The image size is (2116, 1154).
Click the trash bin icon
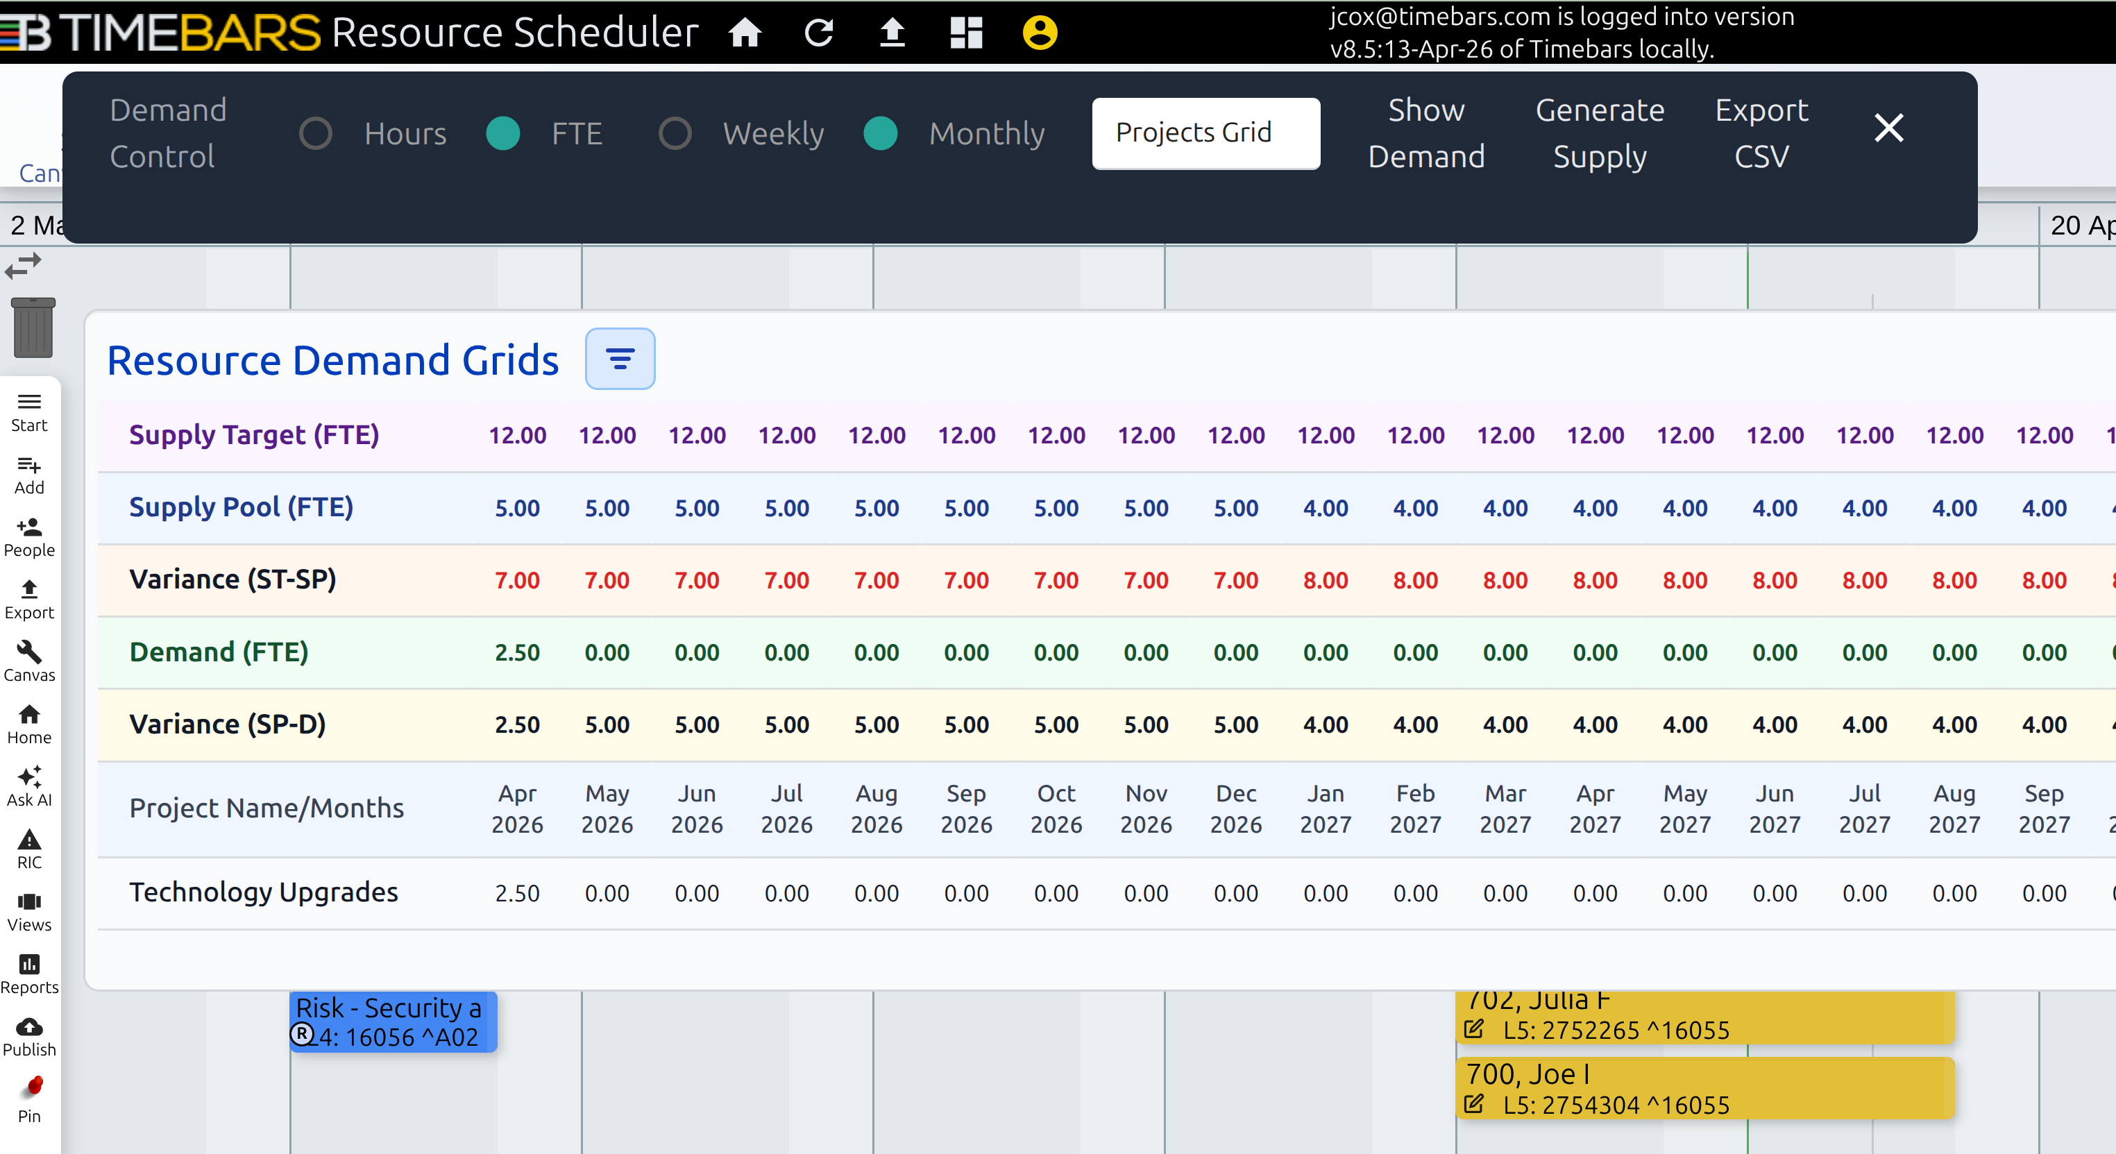(33, 327)
